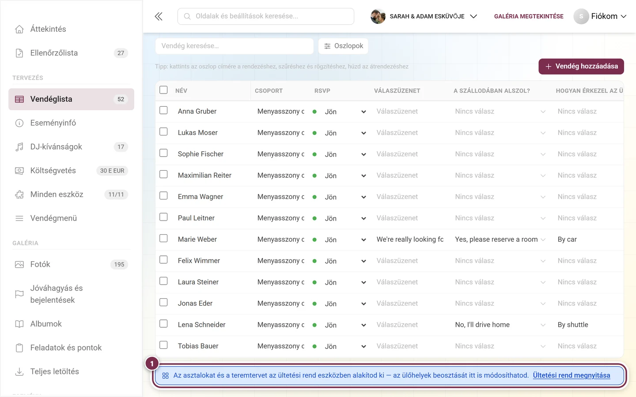Navigate to Albumok in the sidebar
The height and width of the screenshot is (397, 636).
[71, 324]
